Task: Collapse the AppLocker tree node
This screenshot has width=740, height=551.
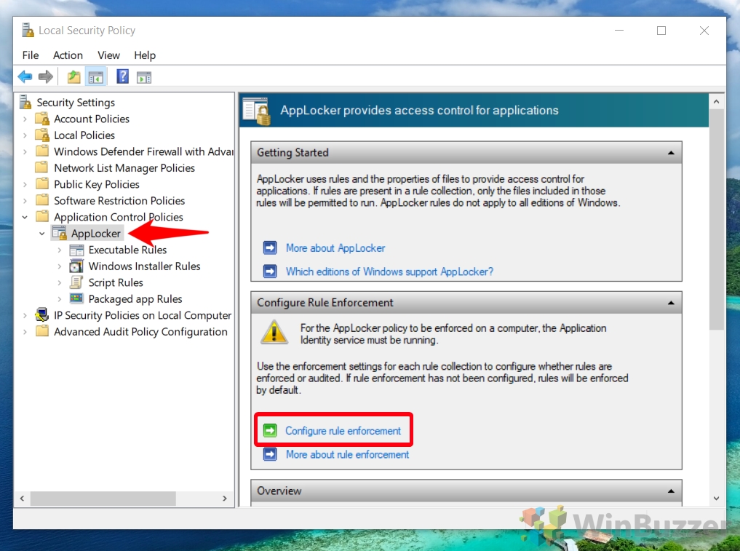Action: point(42,233)
